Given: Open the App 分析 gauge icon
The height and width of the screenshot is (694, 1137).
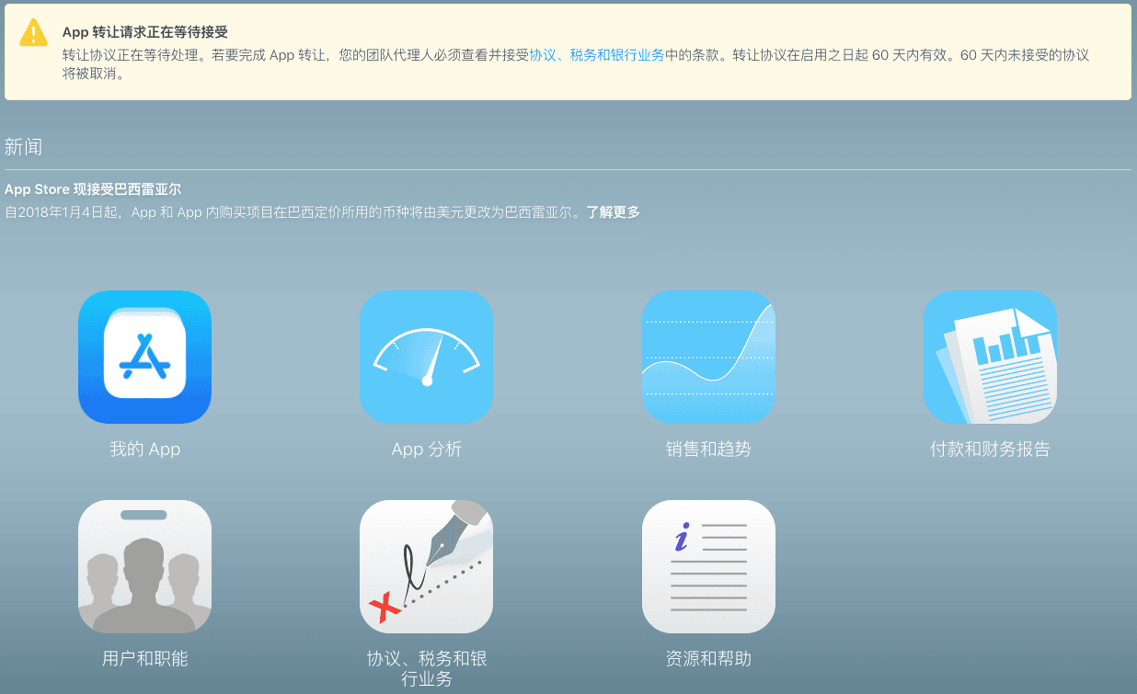Looking at the screenshot, I should pos(426,357).
